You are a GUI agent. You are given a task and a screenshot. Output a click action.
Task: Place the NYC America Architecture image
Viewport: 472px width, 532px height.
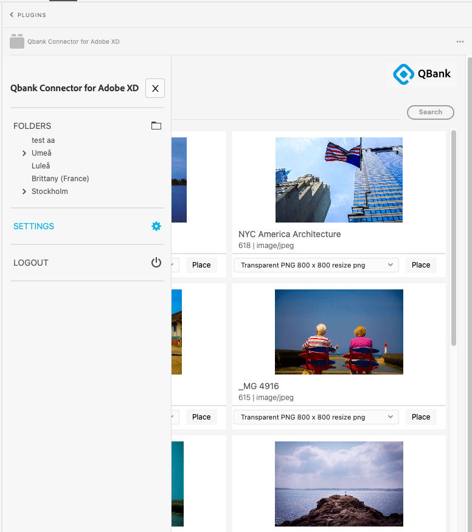click(421, 265)
